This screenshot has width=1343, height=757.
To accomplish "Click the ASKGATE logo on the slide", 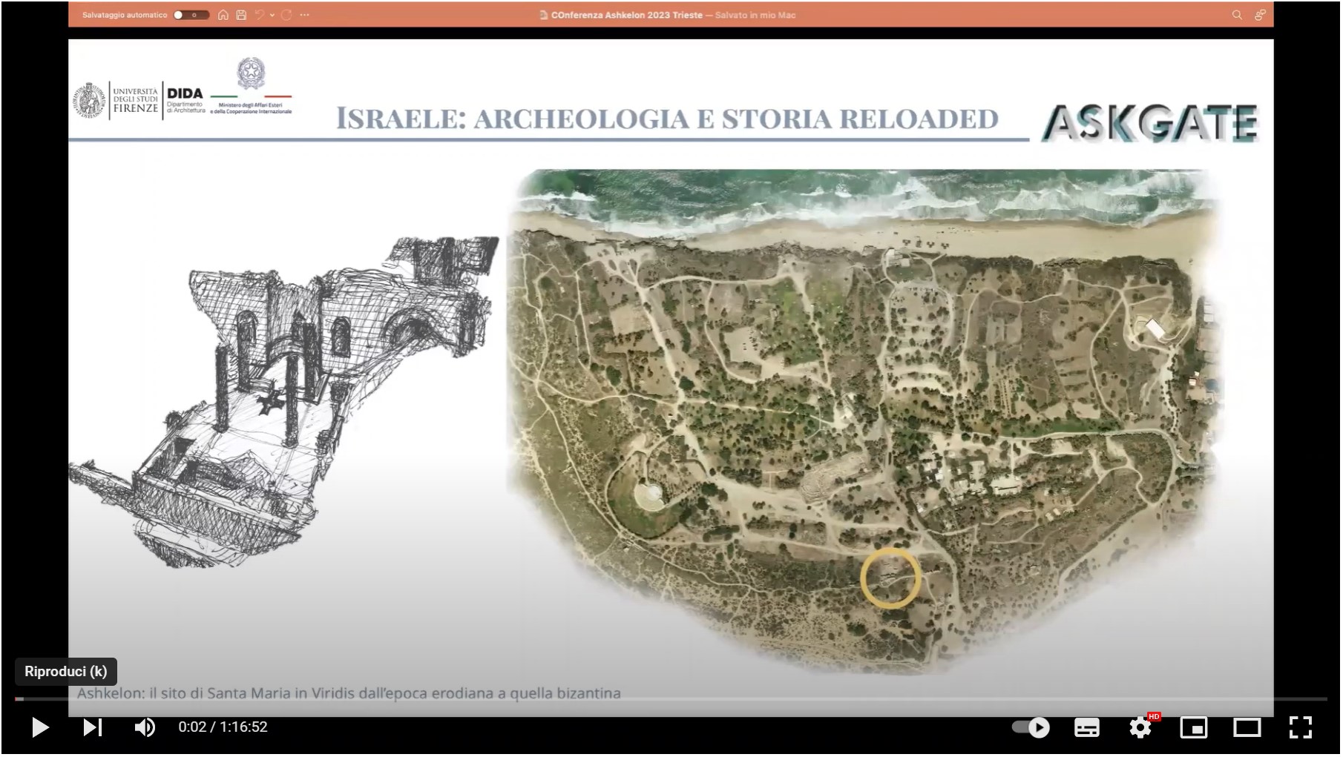I will (1151, 123).
